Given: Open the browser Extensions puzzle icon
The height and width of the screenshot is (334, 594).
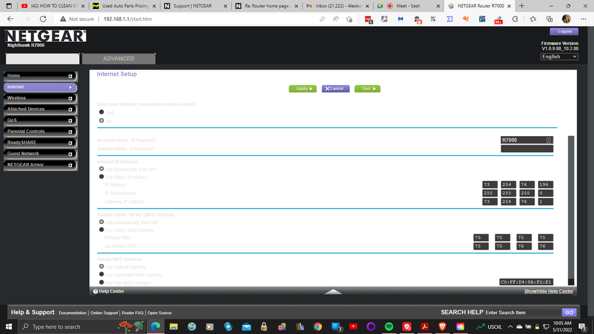Looking at the screenshot, I should pos(515,19).
